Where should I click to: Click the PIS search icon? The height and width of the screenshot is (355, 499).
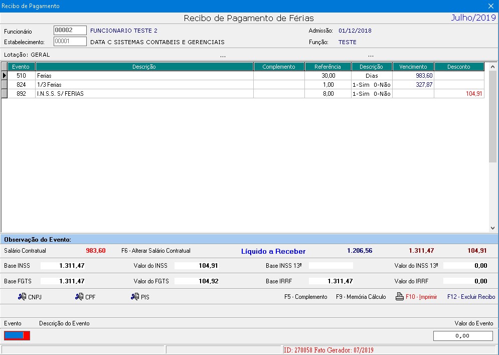coord(135,297)
